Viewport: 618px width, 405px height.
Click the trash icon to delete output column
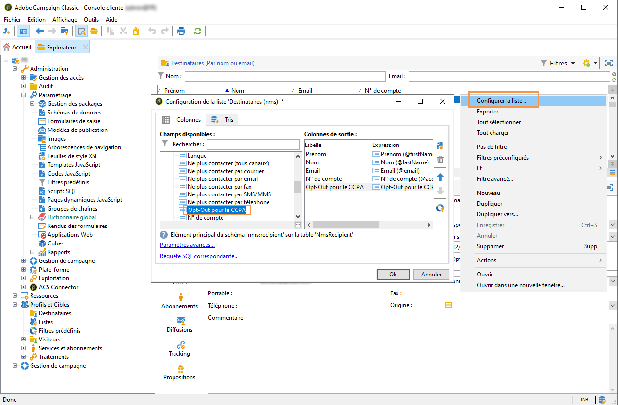tap(440, 160)
